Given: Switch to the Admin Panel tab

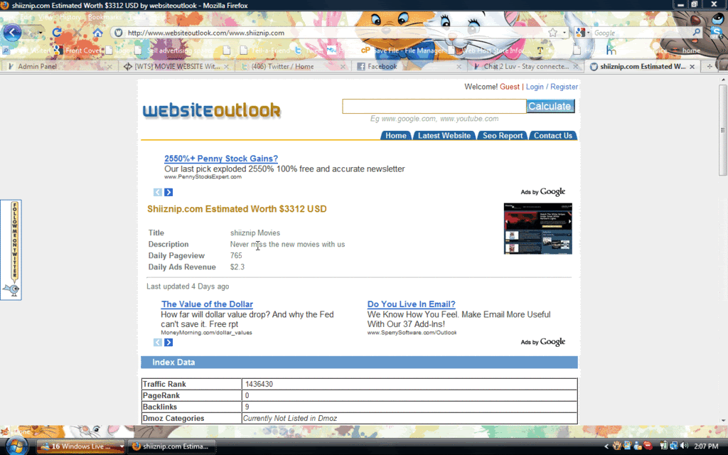Looking at the screenshot, I should 60,66.
